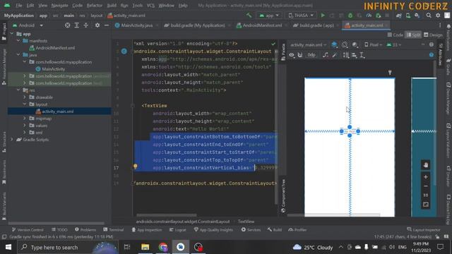The height and width of the screenshot is (254, 452).
Task: Click the Pan hand tool in preview
Action: coord(425,164)
